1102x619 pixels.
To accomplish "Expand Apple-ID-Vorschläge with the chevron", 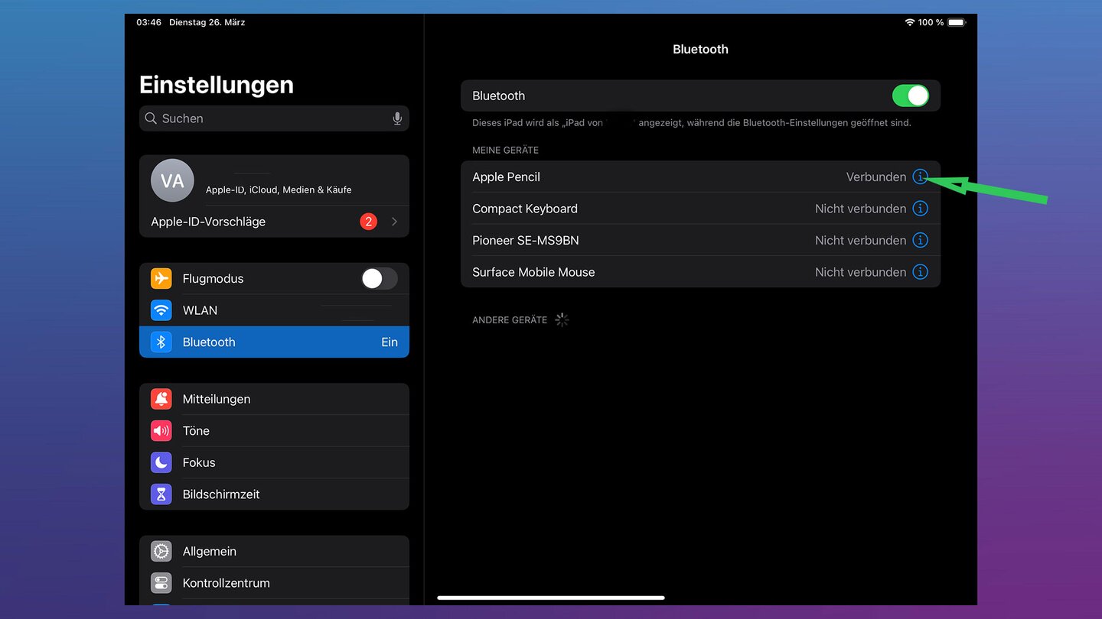I will coord(394,222).
